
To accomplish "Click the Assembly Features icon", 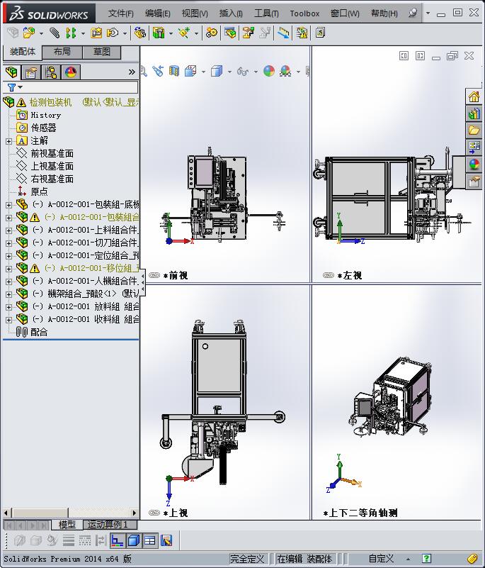I will (159, 33).
